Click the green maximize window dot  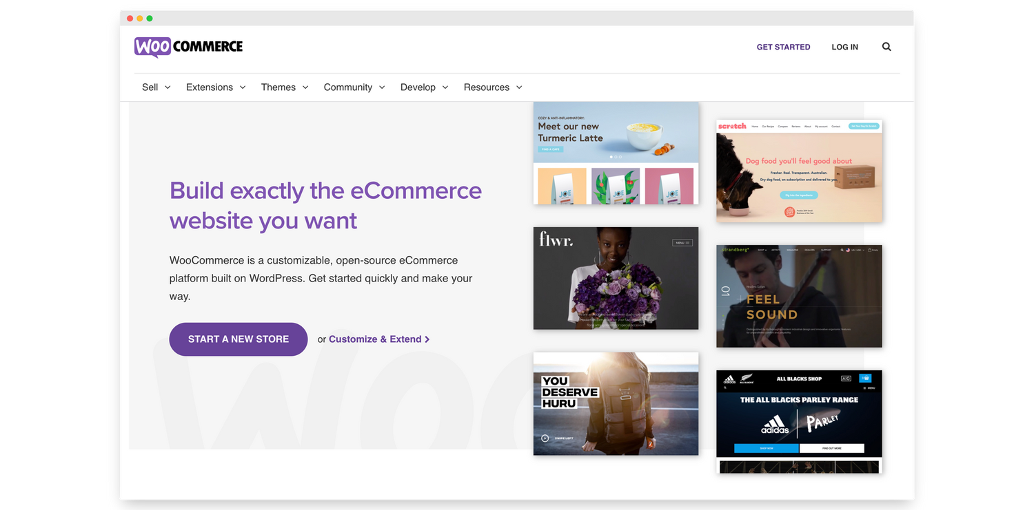pos(150,19)
